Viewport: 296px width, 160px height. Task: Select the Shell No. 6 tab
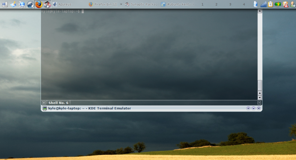point(58,103)
